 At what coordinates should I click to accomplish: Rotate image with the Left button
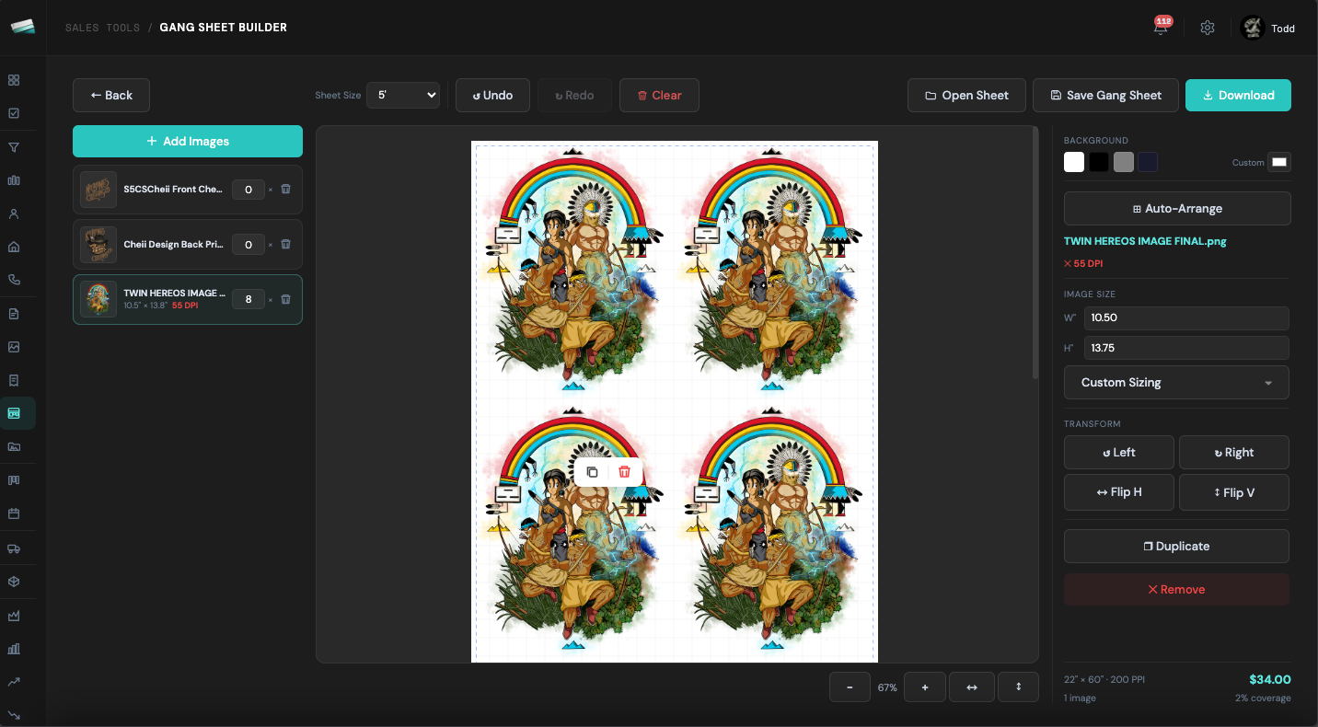(x=1119, y=452)
